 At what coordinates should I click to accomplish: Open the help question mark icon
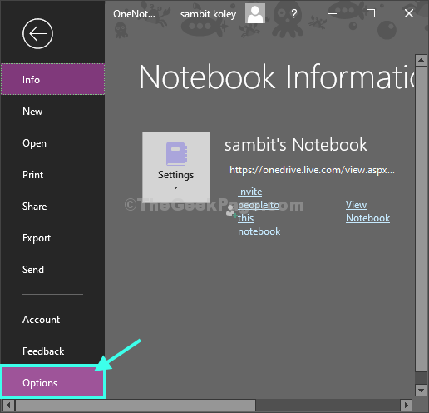tap(294, 13)
